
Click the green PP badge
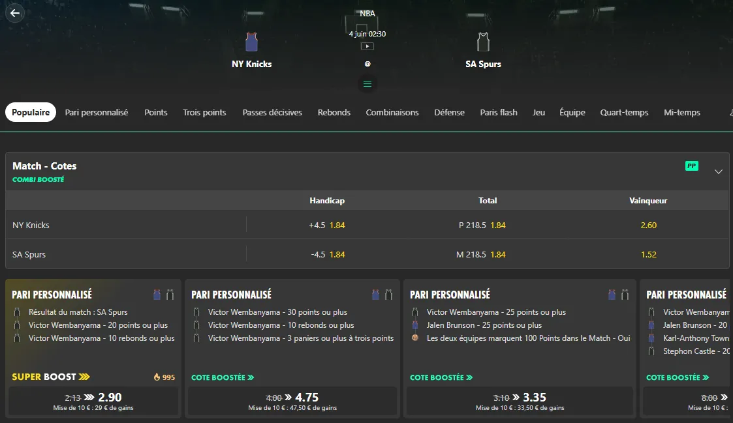(691, 166)
